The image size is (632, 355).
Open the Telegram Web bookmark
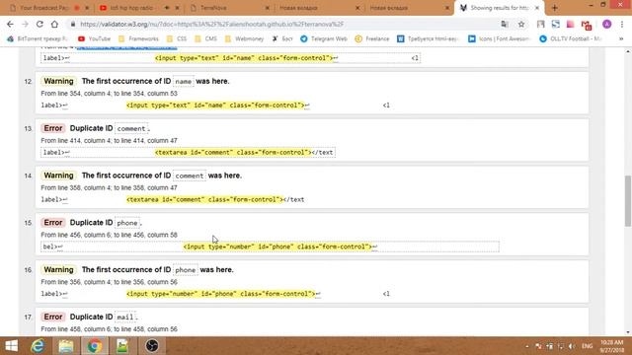point(324,38)
